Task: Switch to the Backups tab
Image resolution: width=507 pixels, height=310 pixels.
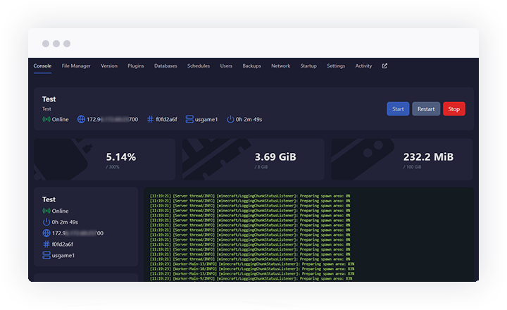Action: (251, 66)
